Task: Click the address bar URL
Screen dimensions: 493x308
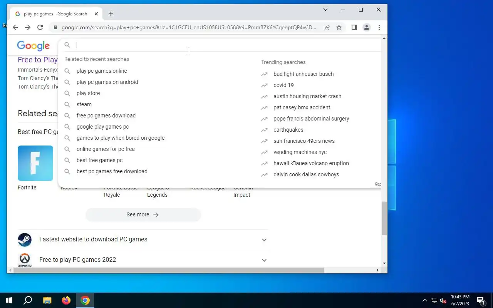Action: click(x=189, y=27)
